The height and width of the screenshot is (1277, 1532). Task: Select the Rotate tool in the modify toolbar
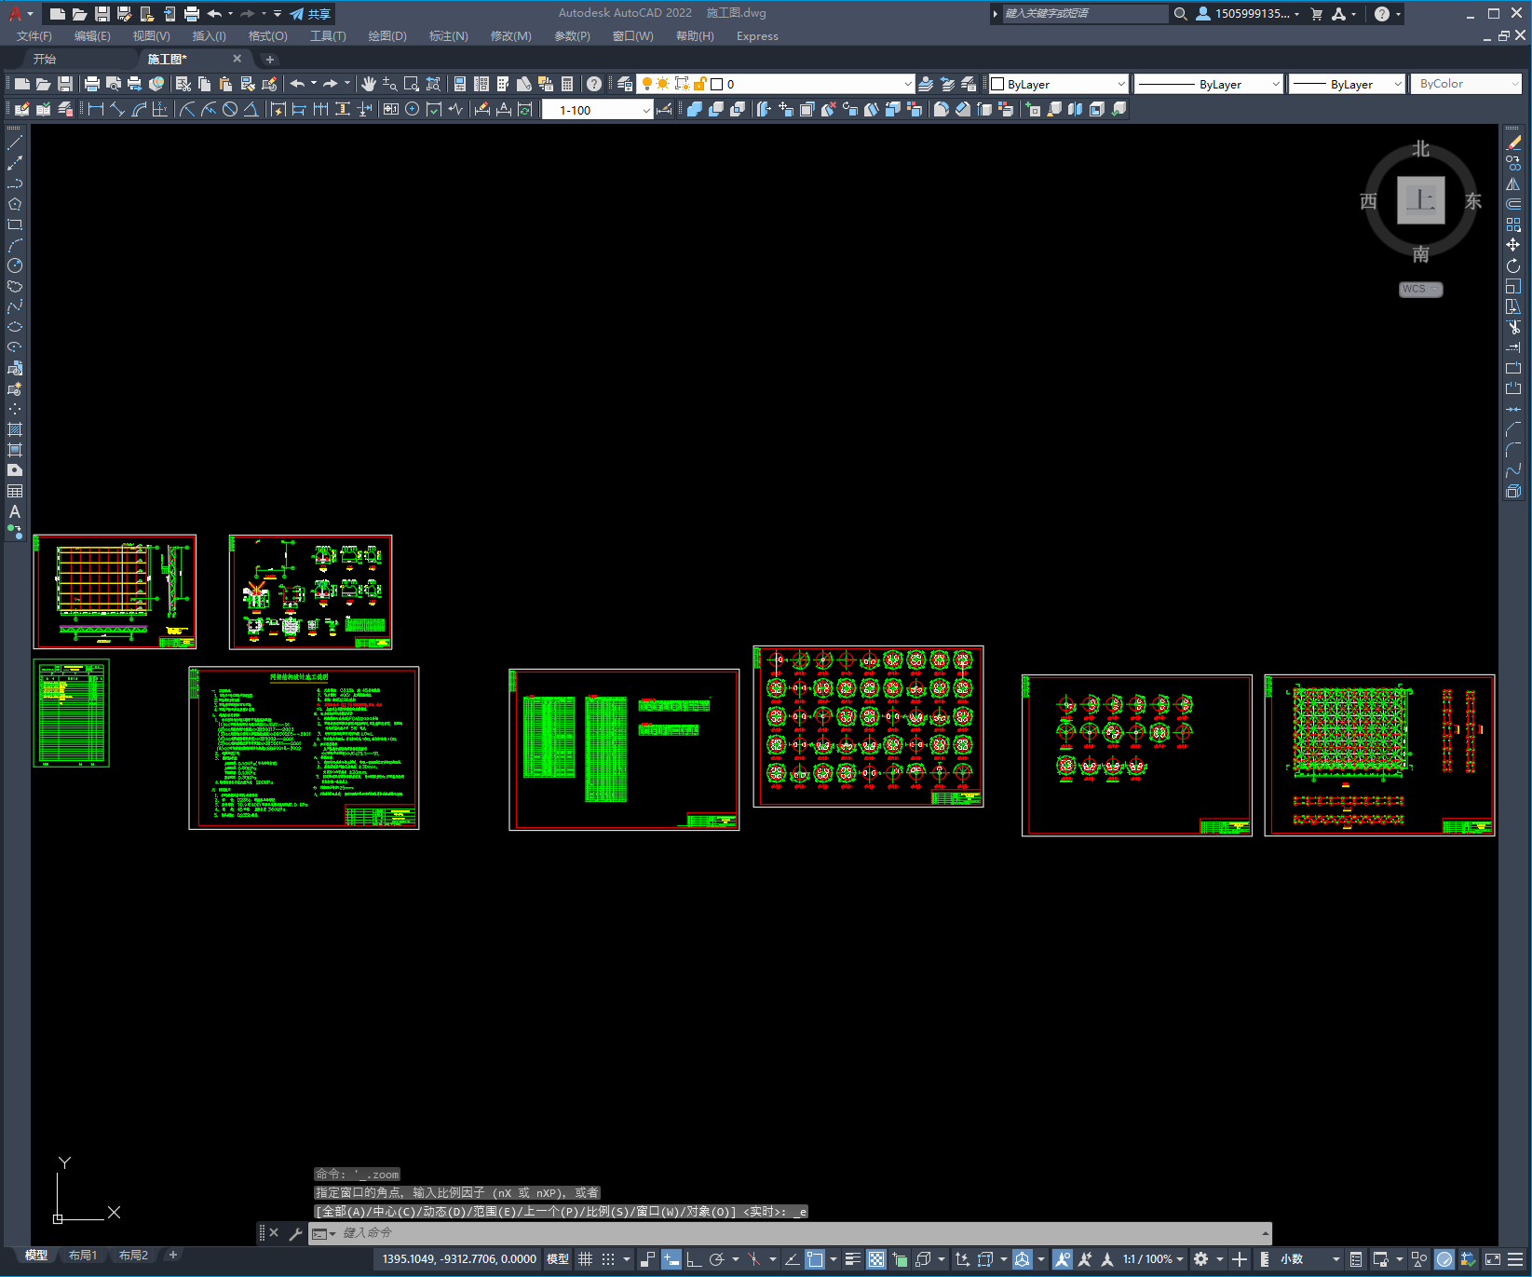pyautogui.click(x=1513, y=265)
